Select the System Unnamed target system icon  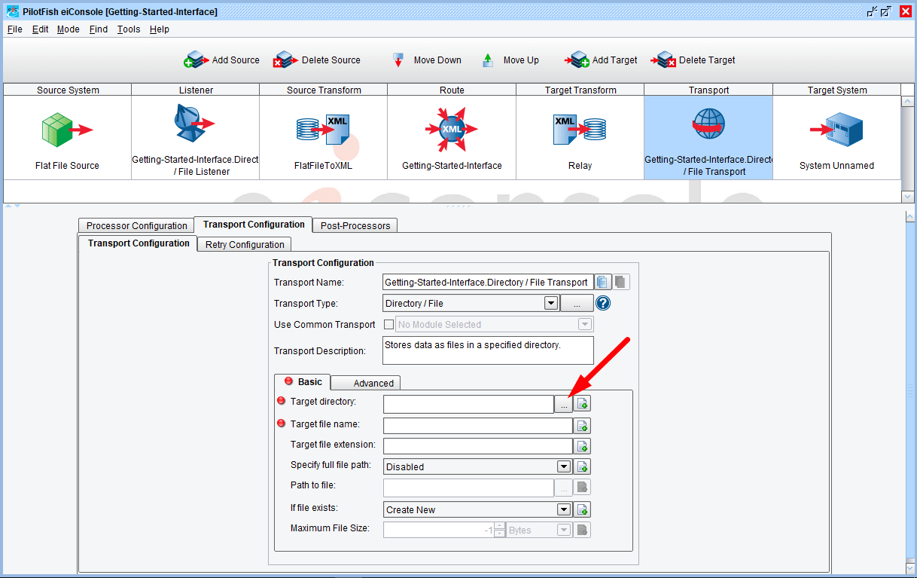[836, 130]
